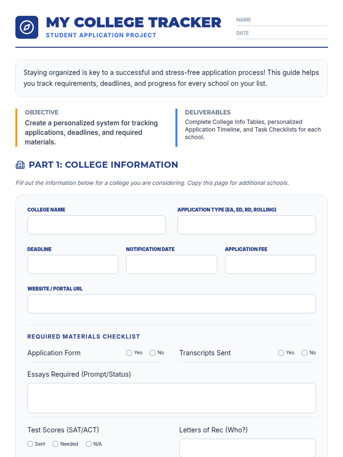Click the Application Fee input box
Viewport: 343px width, 457px height.
[x=270, y=264]
